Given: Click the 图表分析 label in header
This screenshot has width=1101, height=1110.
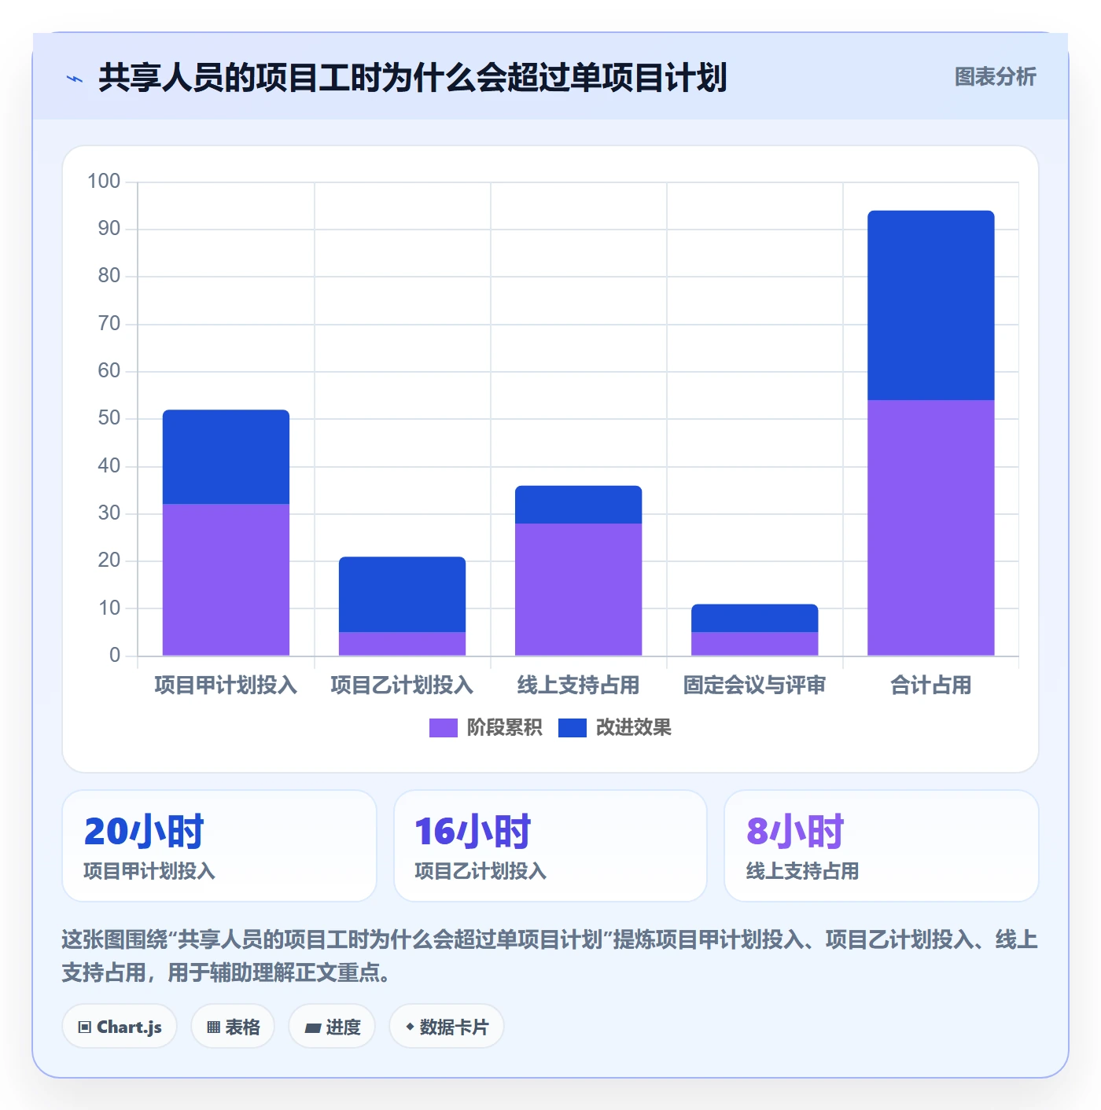Looking at the screenshot, I should tap(995, 77).
